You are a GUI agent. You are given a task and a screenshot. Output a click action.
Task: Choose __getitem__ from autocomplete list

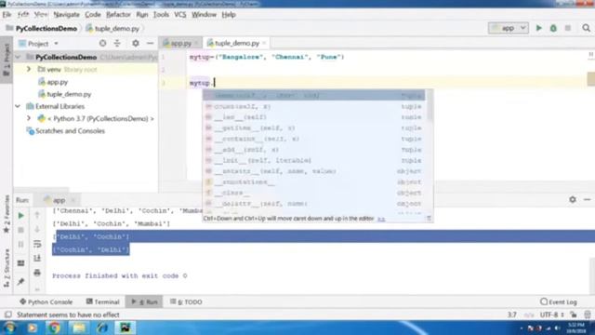pyautogui.click(x=313, y=128)
